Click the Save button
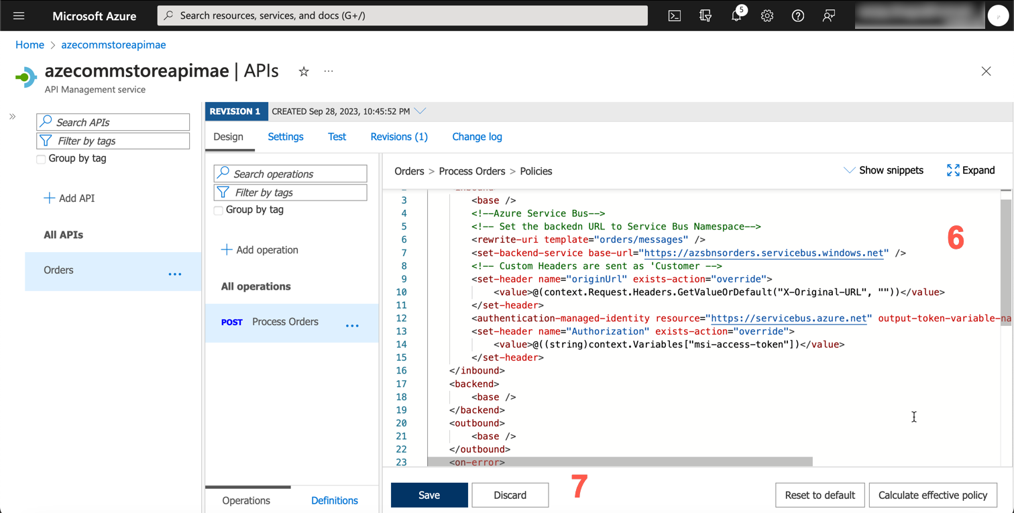1014x513 pixels. (x=429, y=495)
